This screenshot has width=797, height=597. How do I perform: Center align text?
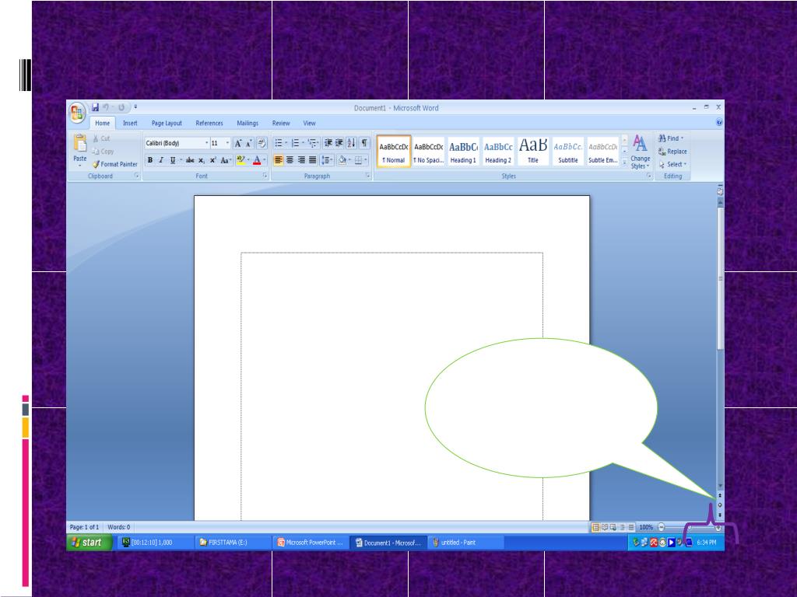pos(290,160)
